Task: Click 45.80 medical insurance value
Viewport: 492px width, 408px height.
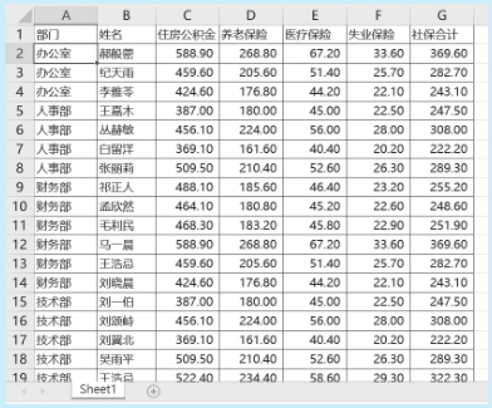Action: (315, 225)
